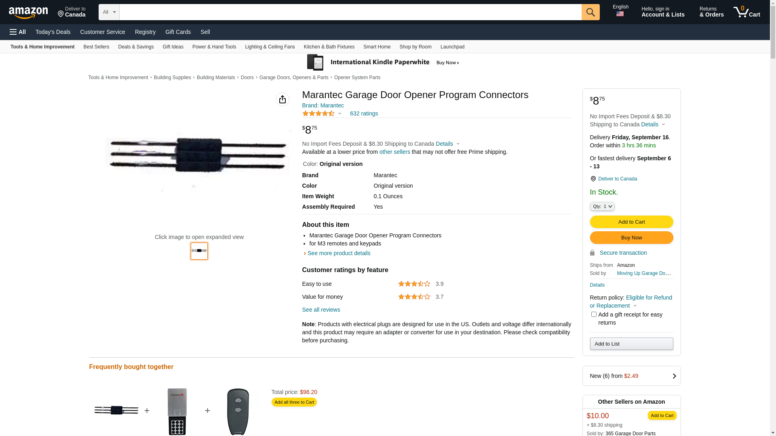Click the Amazon logo home icon

(28, 13)
